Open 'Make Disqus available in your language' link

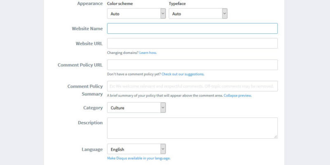[139, 158]
